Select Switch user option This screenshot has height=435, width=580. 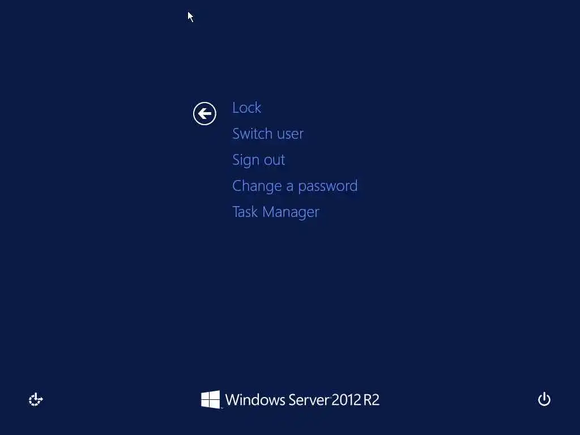[x=268, y=134]
